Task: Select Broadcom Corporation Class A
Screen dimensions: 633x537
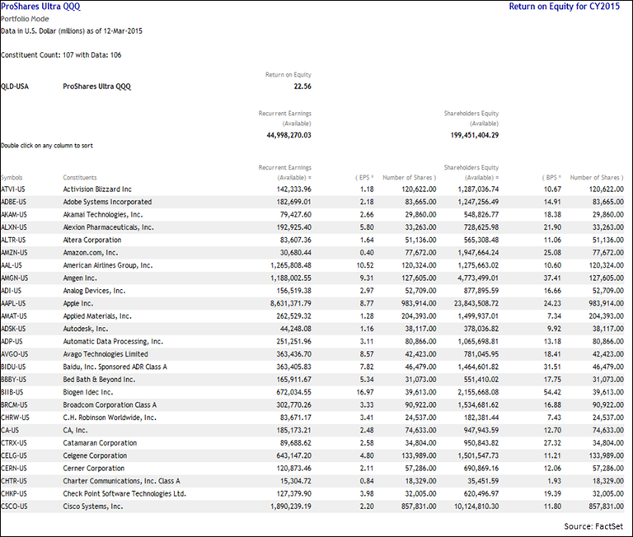Action: coord(110,405)
